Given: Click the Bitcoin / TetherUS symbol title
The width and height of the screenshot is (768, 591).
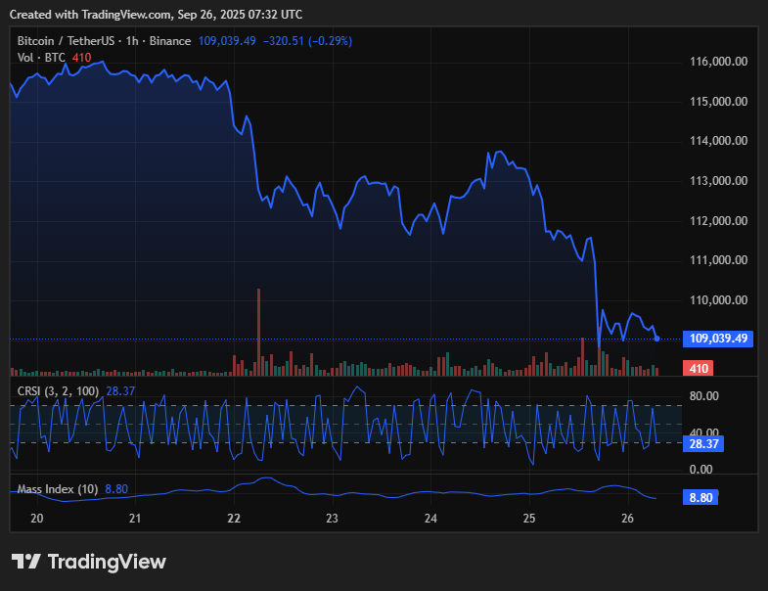Looking at the screenshot, I should (x=65, y=41).
